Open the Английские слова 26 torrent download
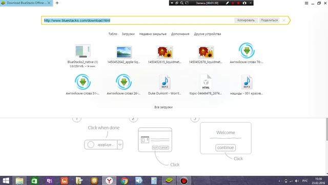328x185 pixels. coord(124,85)
